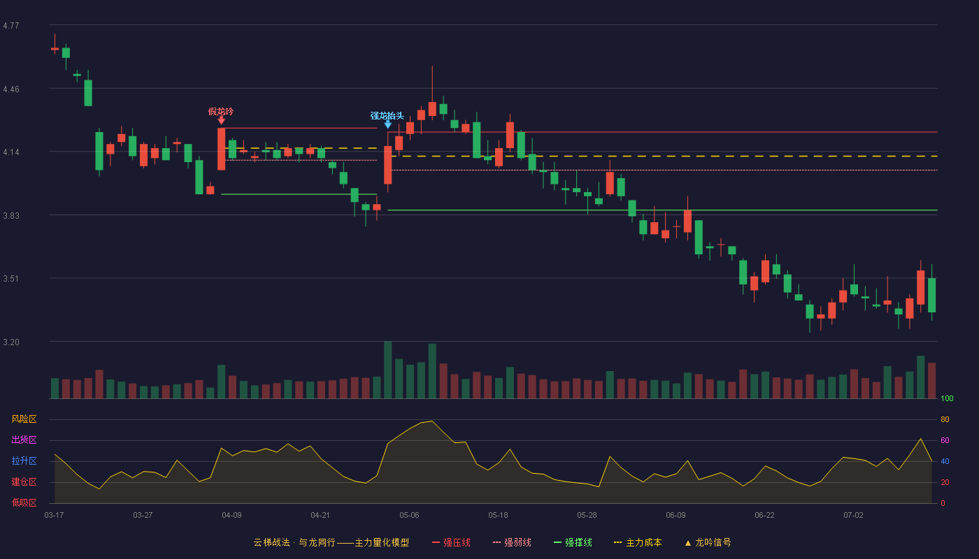979x559 pixels.
Task: Click the 04-09 date label
Action: tap(231, 515)
